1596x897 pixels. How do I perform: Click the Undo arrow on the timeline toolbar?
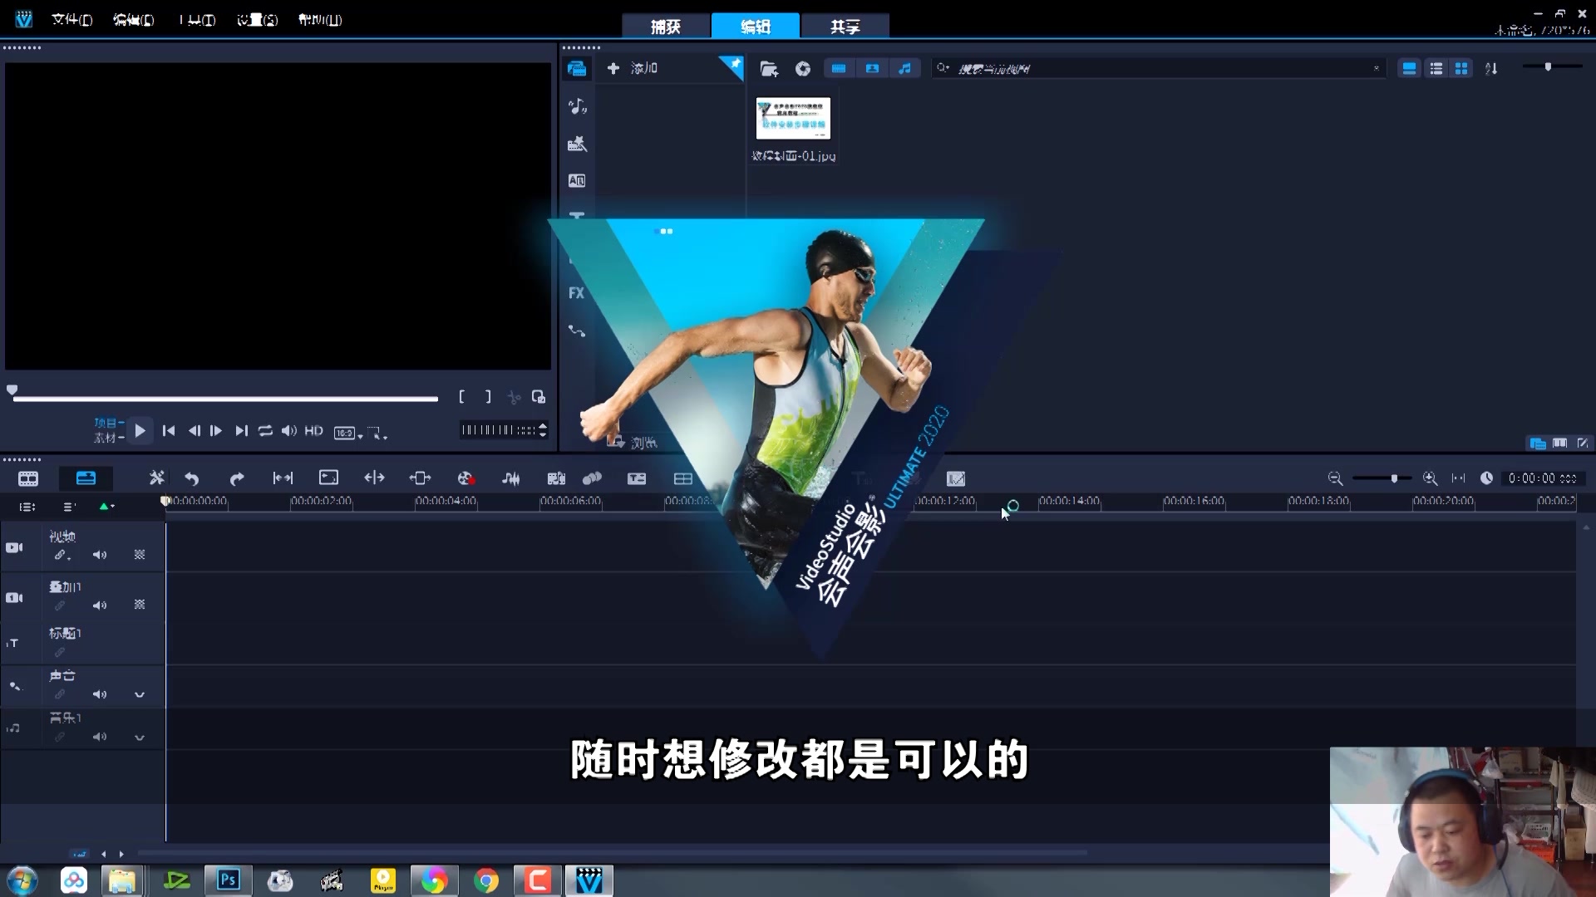192,478
